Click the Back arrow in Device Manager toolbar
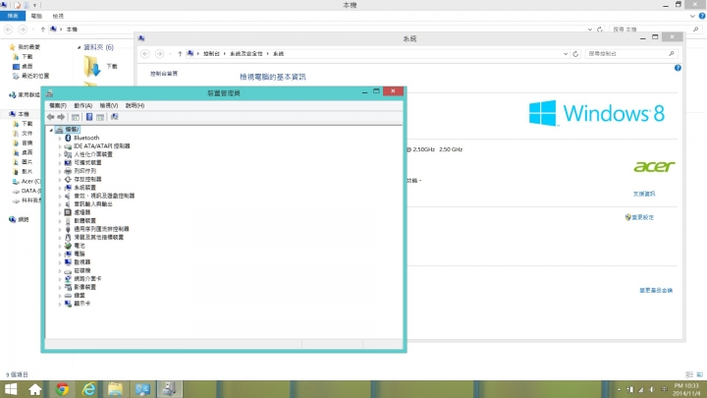707x398 pixels. 50,117
